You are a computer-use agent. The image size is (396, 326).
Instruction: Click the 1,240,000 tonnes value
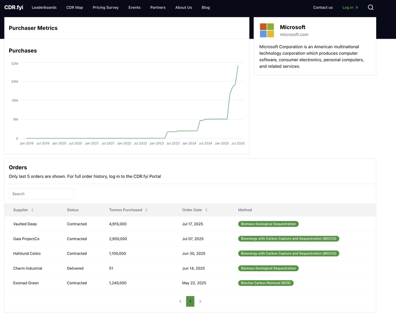click(x=118, y=283)
